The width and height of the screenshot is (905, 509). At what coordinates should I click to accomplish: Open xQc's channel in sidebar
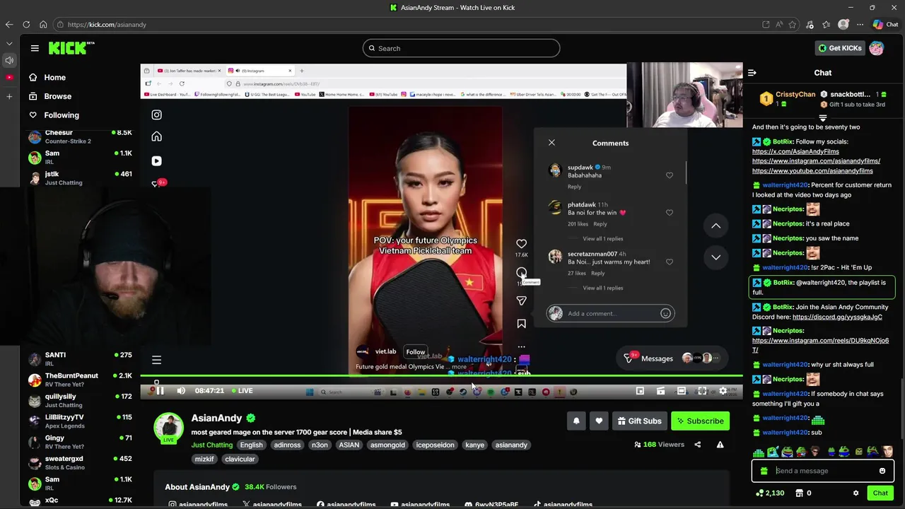click(80, 501)
